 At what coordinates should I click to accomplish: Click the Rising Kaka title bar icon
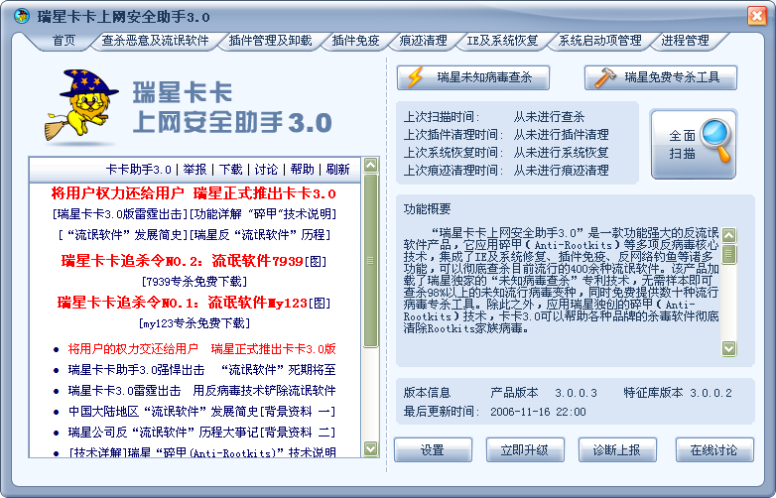coord(21,16)
